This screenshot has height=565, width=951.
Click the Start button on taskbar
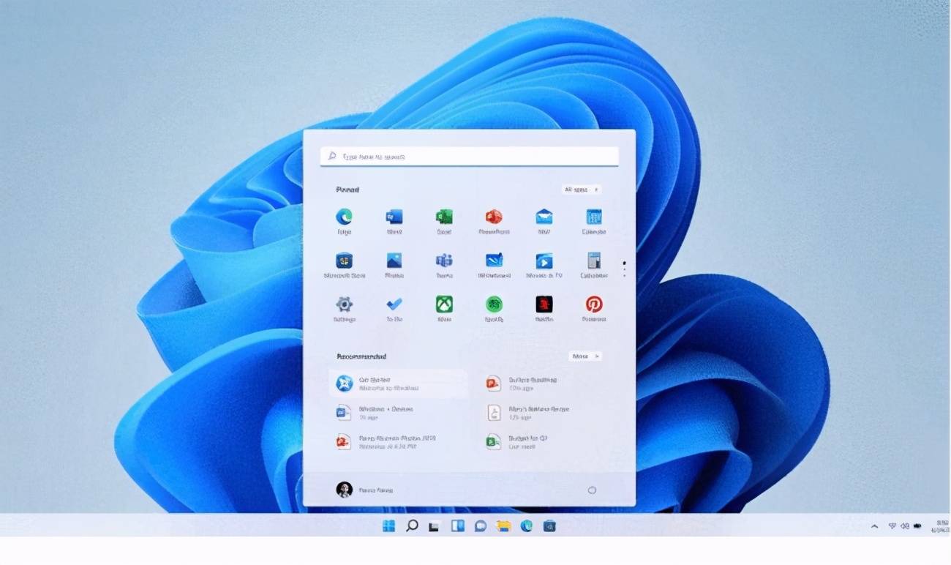388,525
